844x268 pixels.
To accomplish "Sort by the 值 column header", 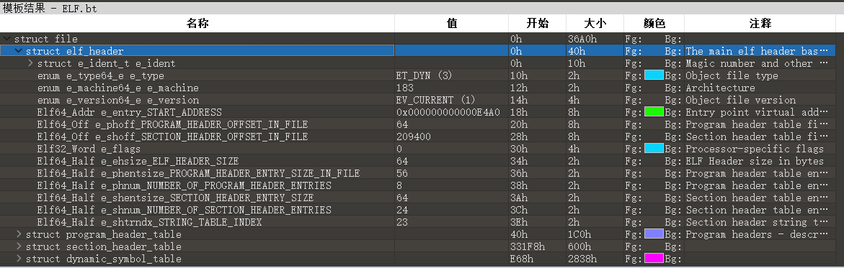I will click(x=452, y=24).
